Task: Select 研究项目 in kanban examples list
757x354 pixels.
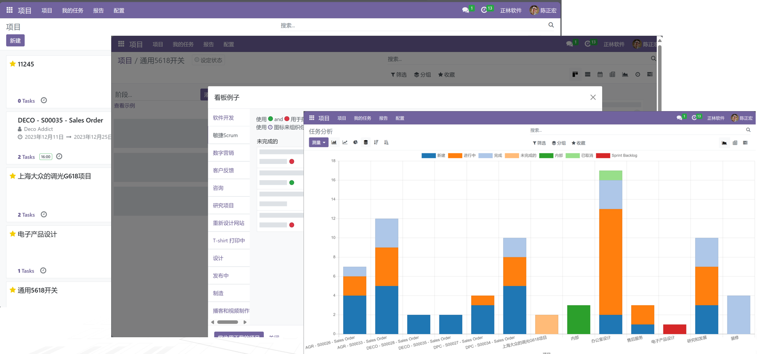Action: click(x=224, y=205)
